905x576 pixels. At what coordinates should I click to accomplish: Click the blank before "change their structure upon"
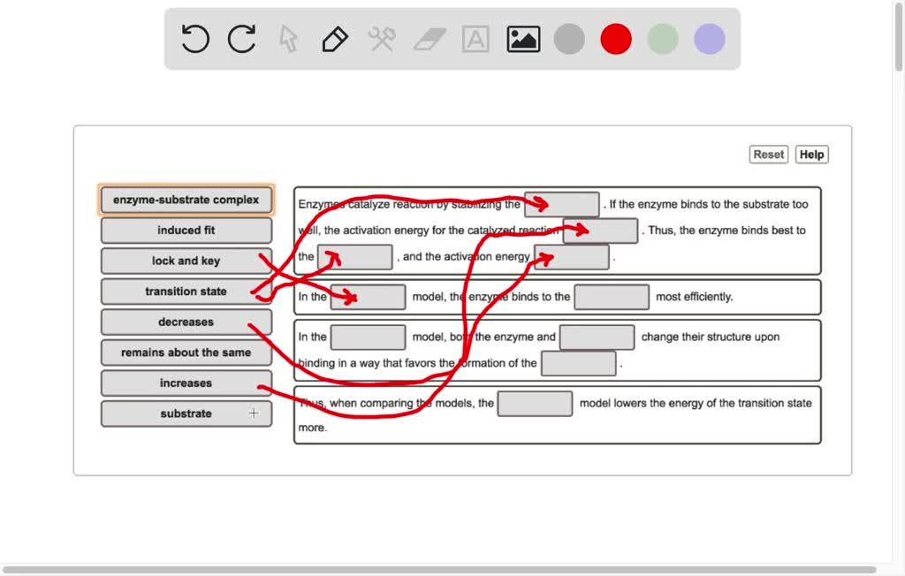click(597, 337)
